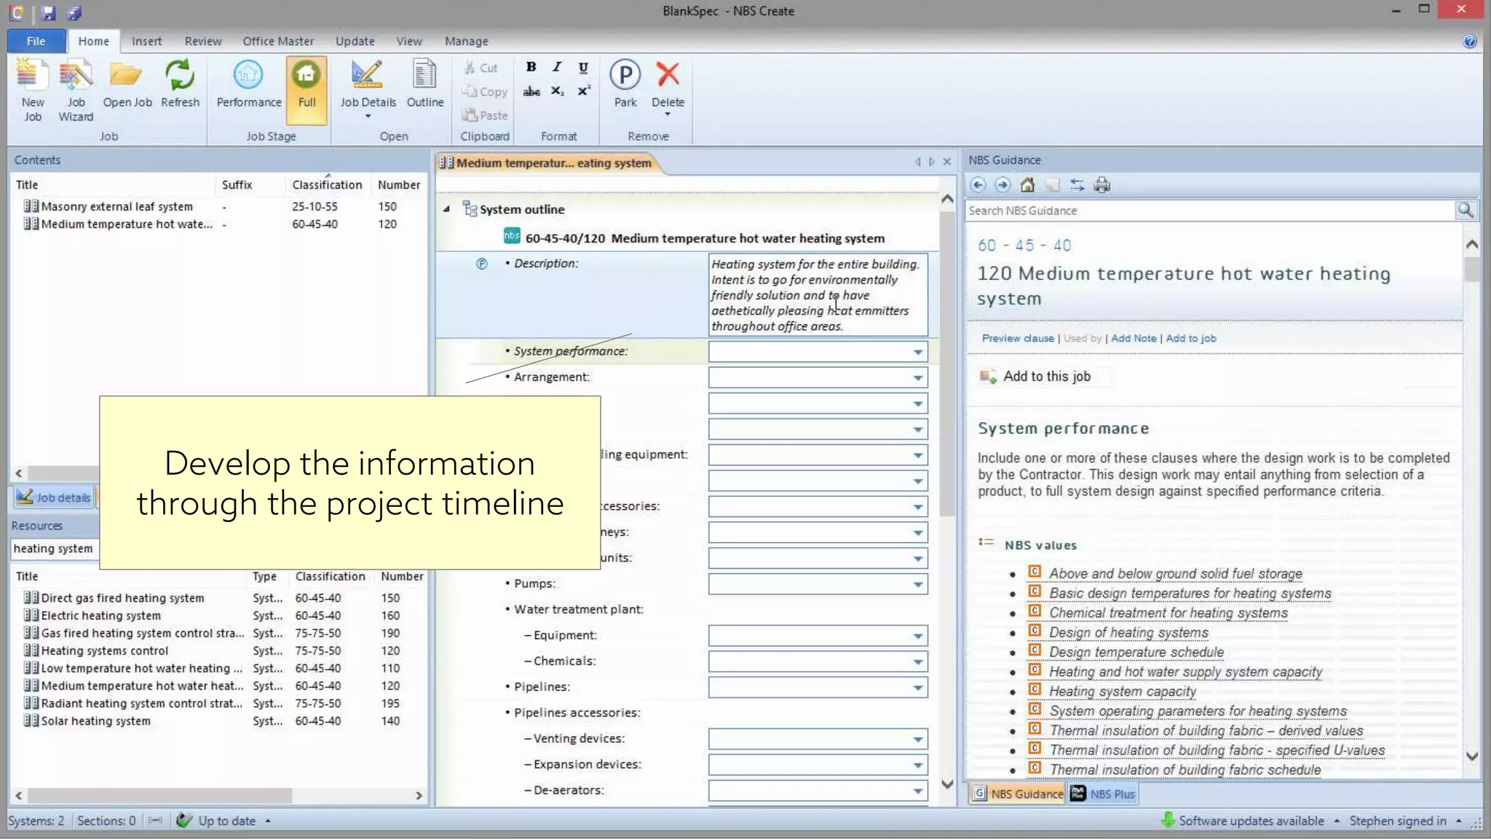
Task: Toggle italic formatting
Action: coord(557,67)
